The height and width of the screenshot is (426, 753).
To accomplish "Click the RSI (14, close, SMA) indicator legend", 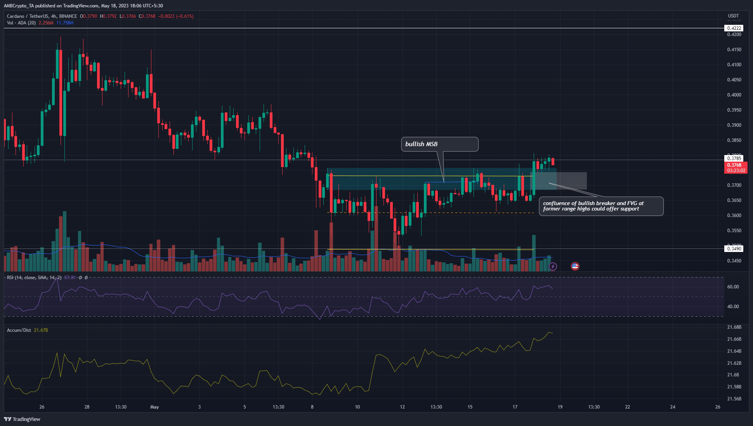I will [x=34, y=278].
